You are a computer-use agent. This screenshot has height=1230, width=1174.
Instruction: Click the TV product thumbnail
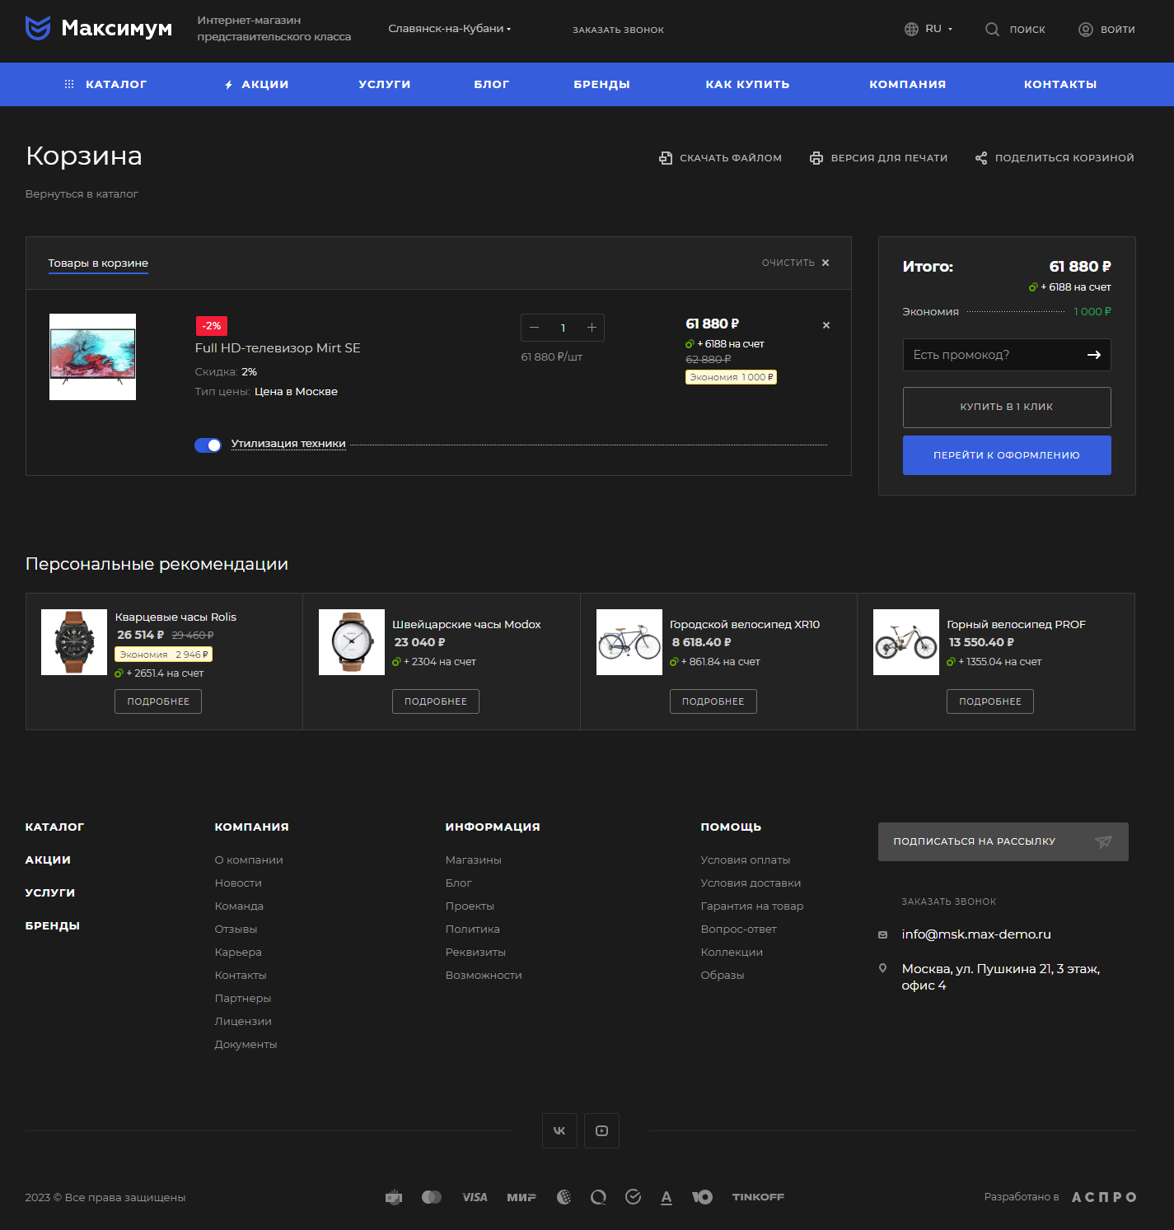[x=92, y=356]
